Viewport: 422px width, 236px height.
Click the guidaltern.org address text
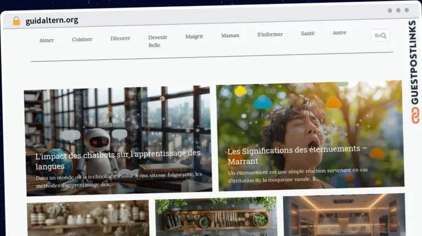coord(52,20)
